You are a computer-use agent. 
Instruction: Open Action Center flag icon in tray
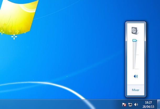(124, 105)
